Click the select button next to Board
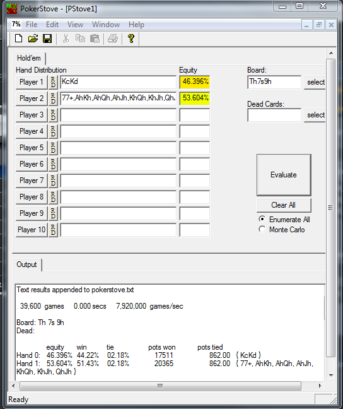 click(315, 82)
